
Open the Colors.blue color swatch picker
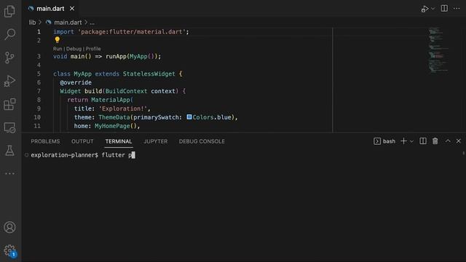(189, 117)
